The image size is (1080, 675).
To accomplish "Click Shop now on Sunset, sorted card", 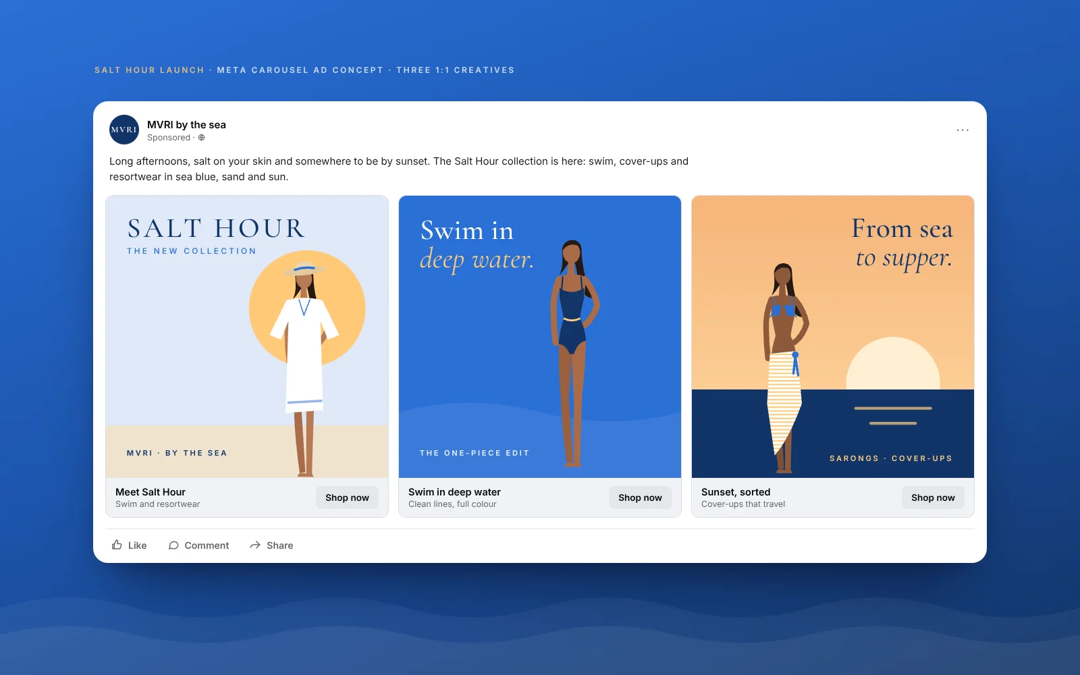I will point(933,497).
